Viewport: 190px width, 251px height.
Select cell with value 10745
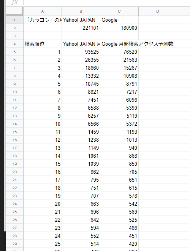point(81,84)
